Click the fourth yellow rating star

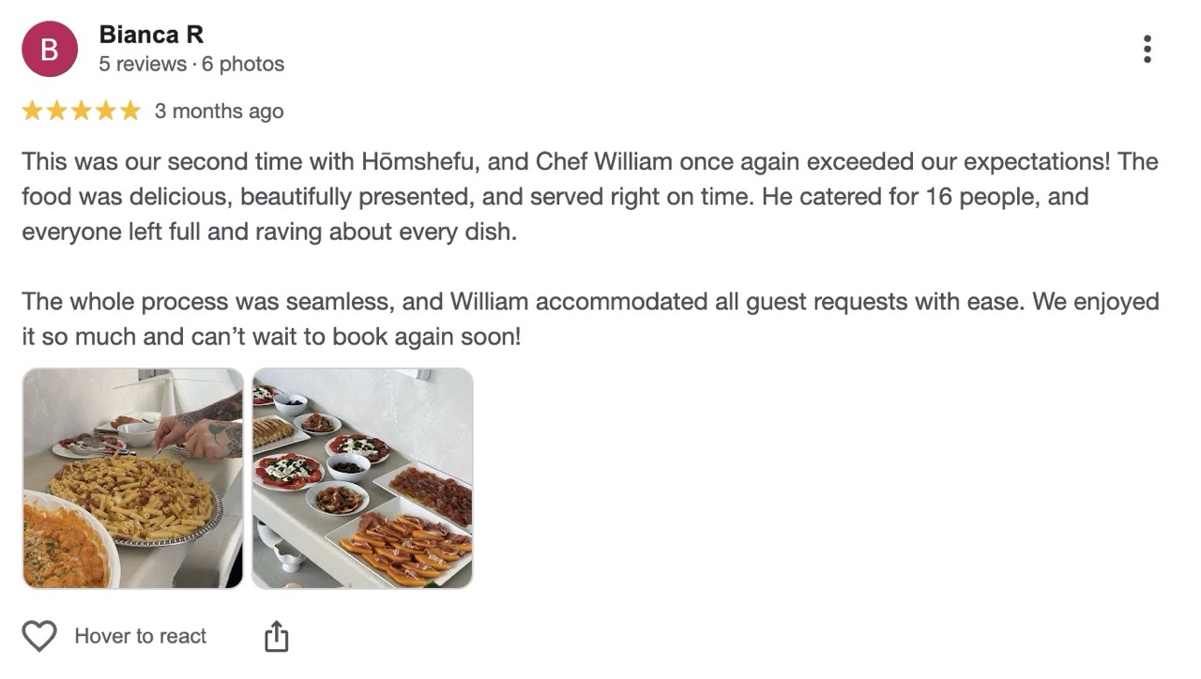[x=106, y=112]
